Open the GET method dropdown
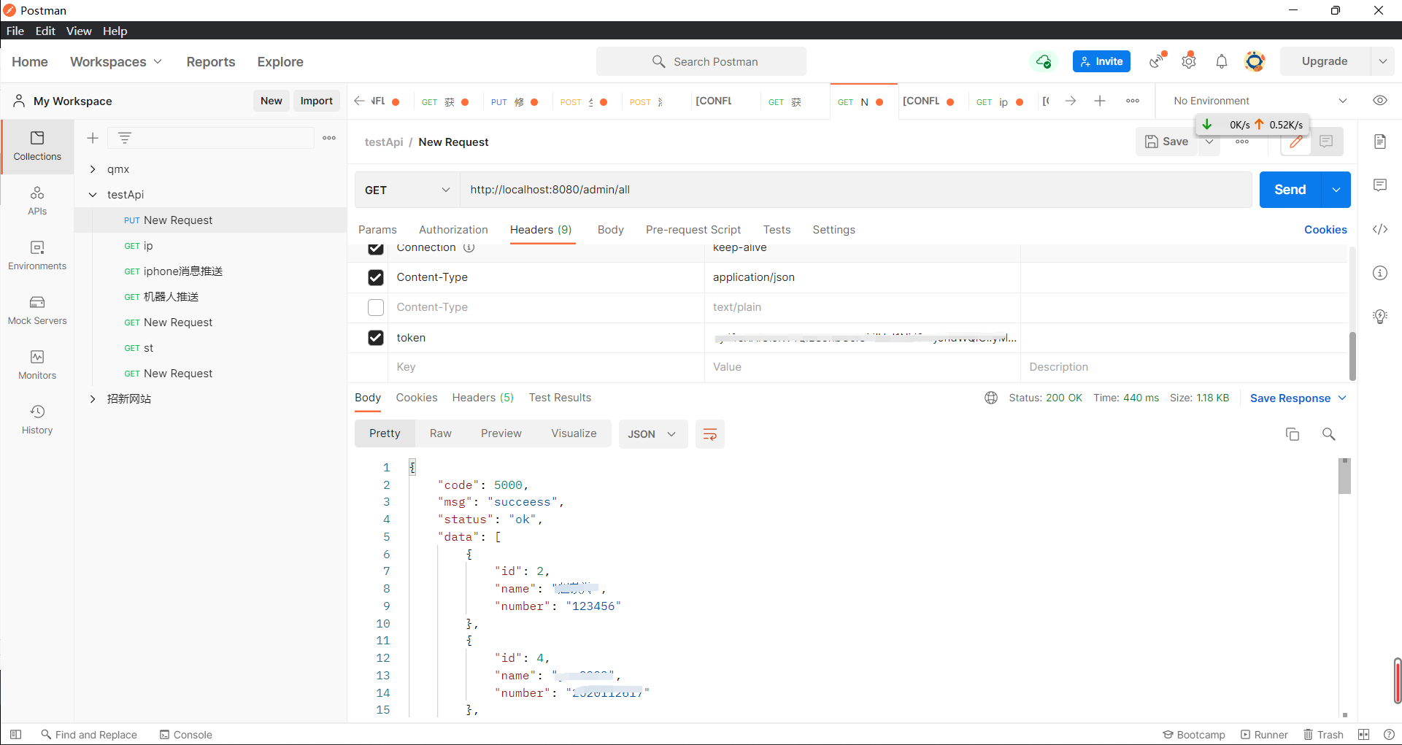 [407, 190]
